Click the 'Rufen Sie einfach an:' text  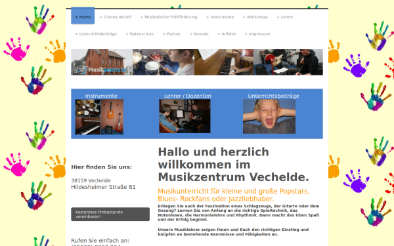coord(100,241)
